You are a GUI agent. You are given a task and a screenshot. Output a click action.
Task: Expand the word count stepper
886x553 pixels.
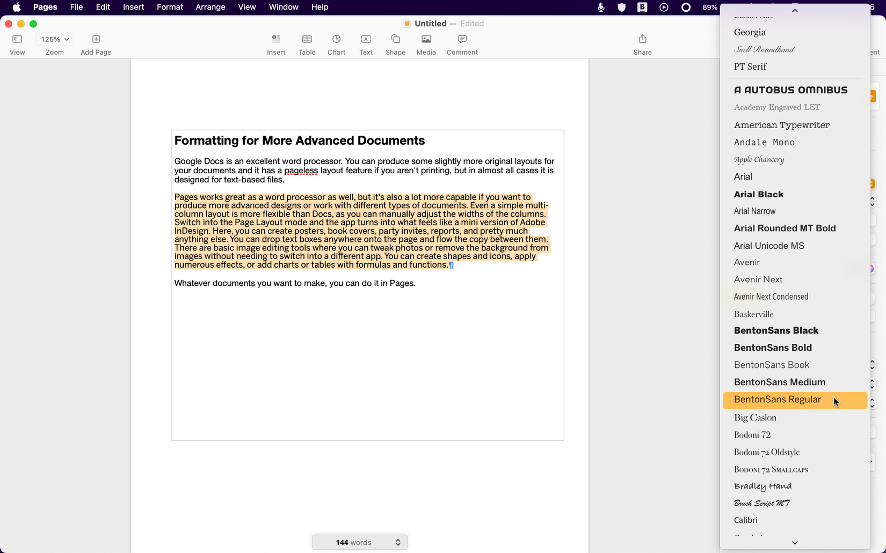(x=398, y=542)
